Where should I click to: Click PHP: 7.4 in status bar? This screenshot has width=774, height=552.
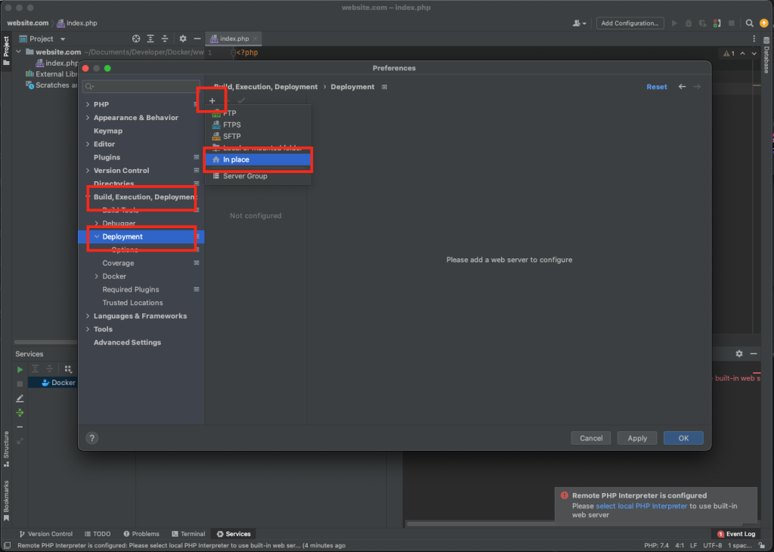(656, 546)
